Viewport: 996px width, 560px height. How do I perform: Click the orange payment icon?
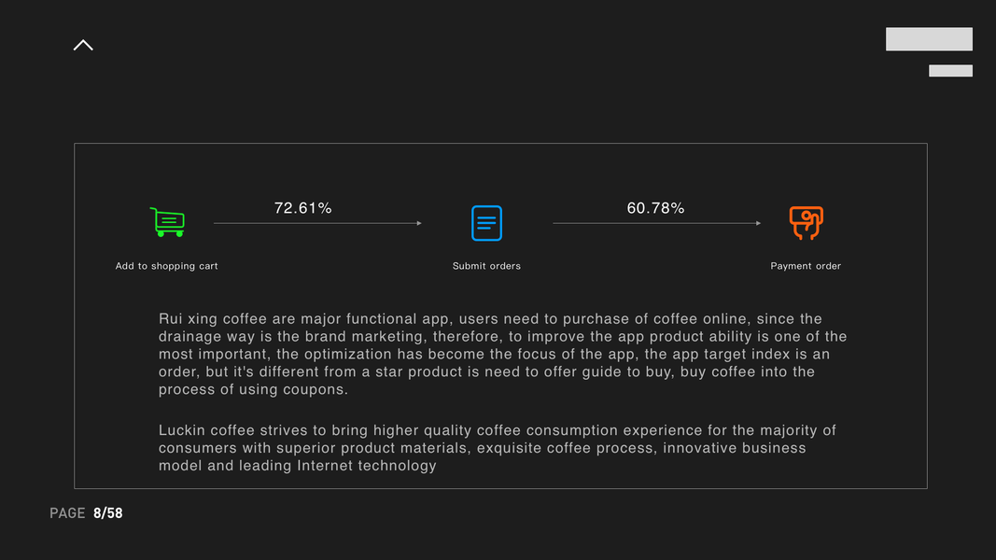(x=806, y=222)
